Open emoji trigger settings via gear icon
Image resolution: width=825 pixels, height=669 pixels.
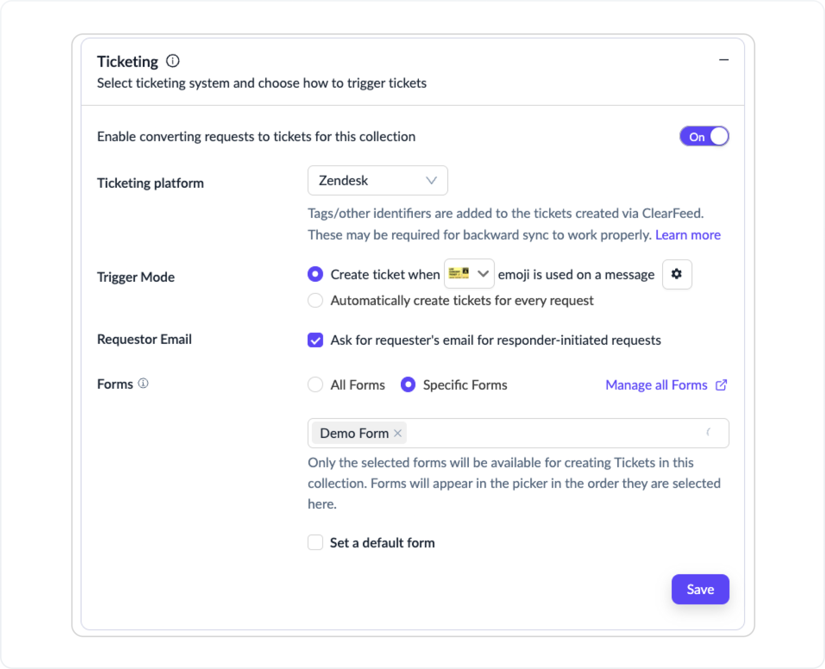tap(678, 274)
